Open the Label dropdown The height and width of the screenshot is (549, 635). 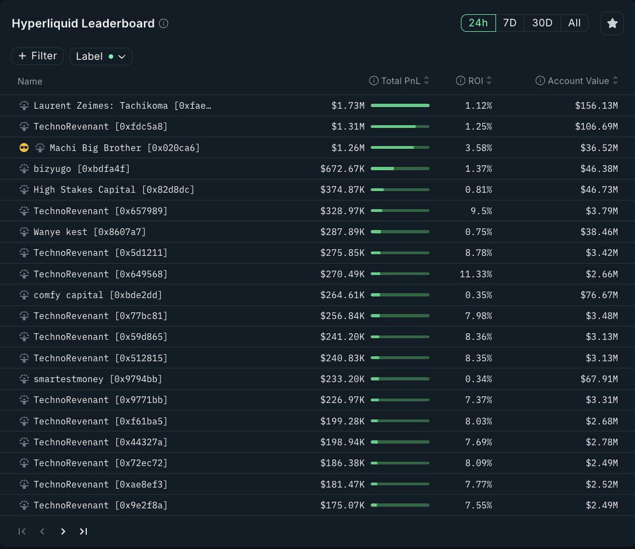click(101, 57)
